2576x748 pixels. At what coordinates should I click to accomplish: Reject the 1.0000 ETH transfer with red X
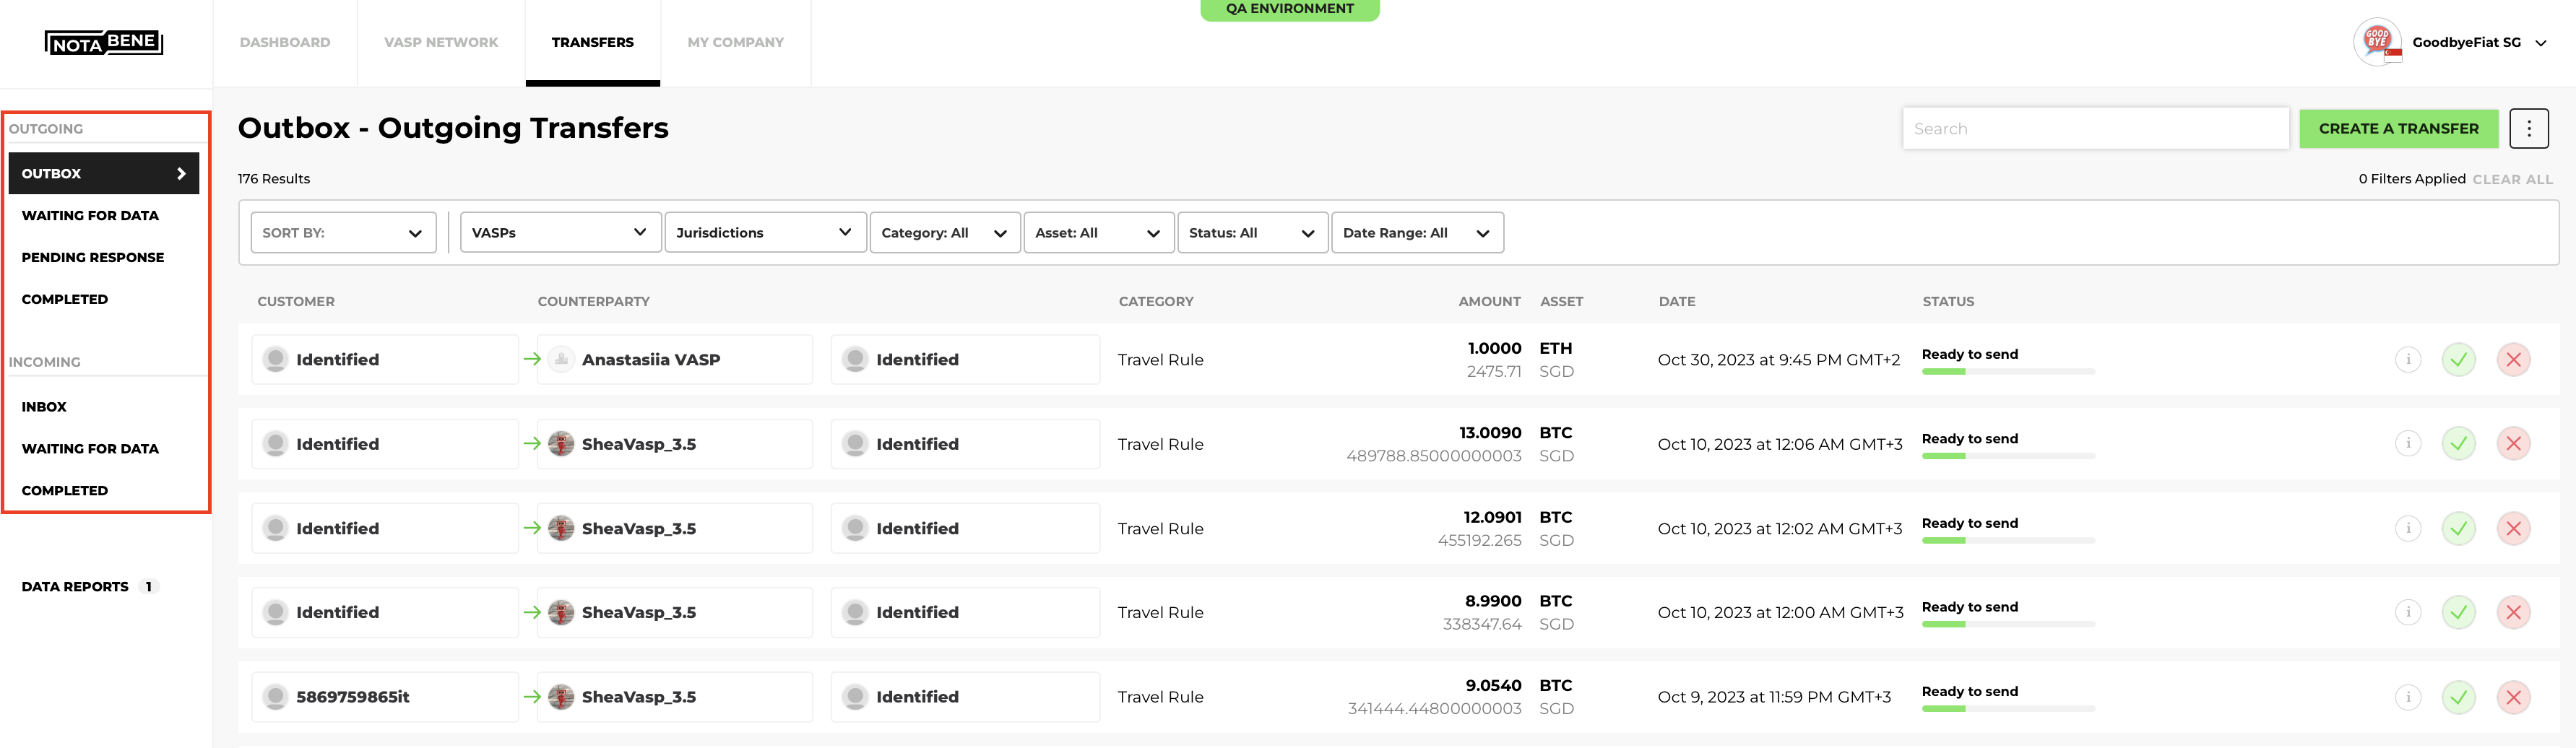click(2513, 359)
